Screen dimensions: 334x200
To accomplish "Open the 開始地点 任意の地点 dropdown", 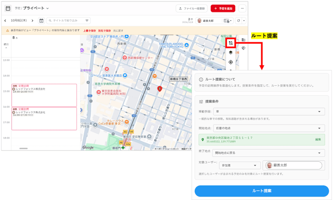I will 269,129.
